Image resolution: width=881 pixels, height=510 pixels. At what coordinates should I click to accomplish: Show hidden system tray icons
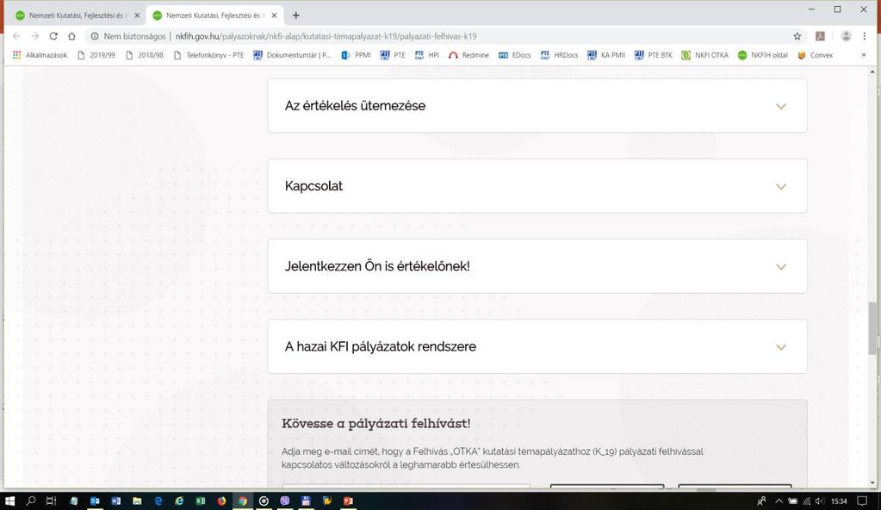tap(779, 501)
